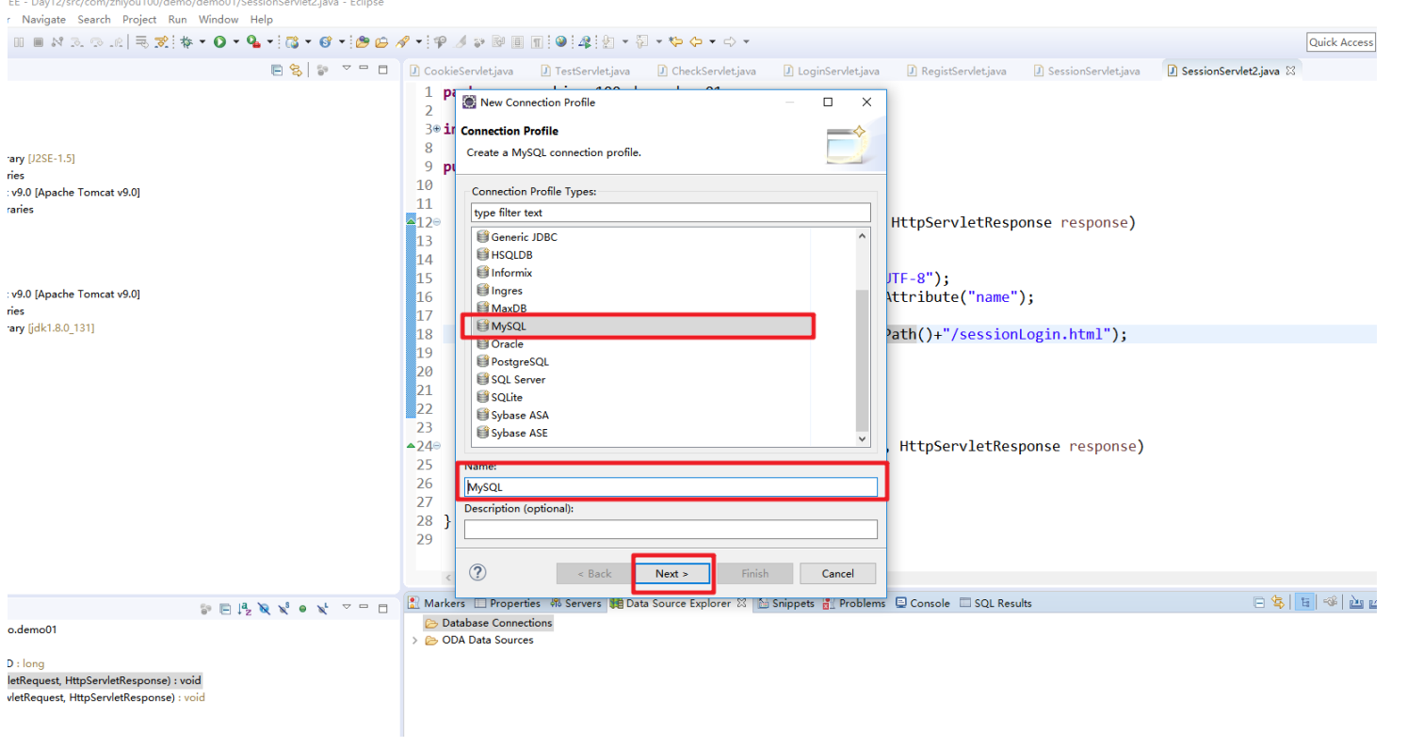The height and width of the screenshot is (747, 1407).
Task: Click the Forward navigation arrow in toolbar
Action: pos(730,41)
